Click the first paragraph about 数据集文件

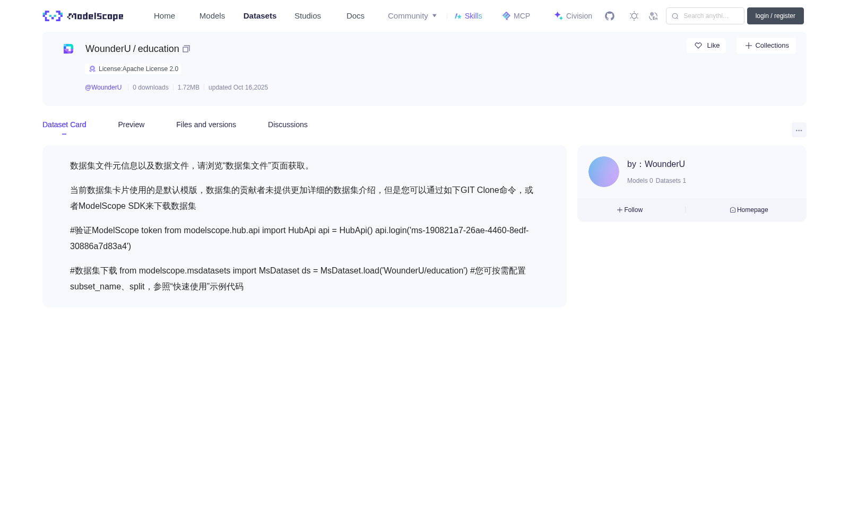tap(192, 166)
